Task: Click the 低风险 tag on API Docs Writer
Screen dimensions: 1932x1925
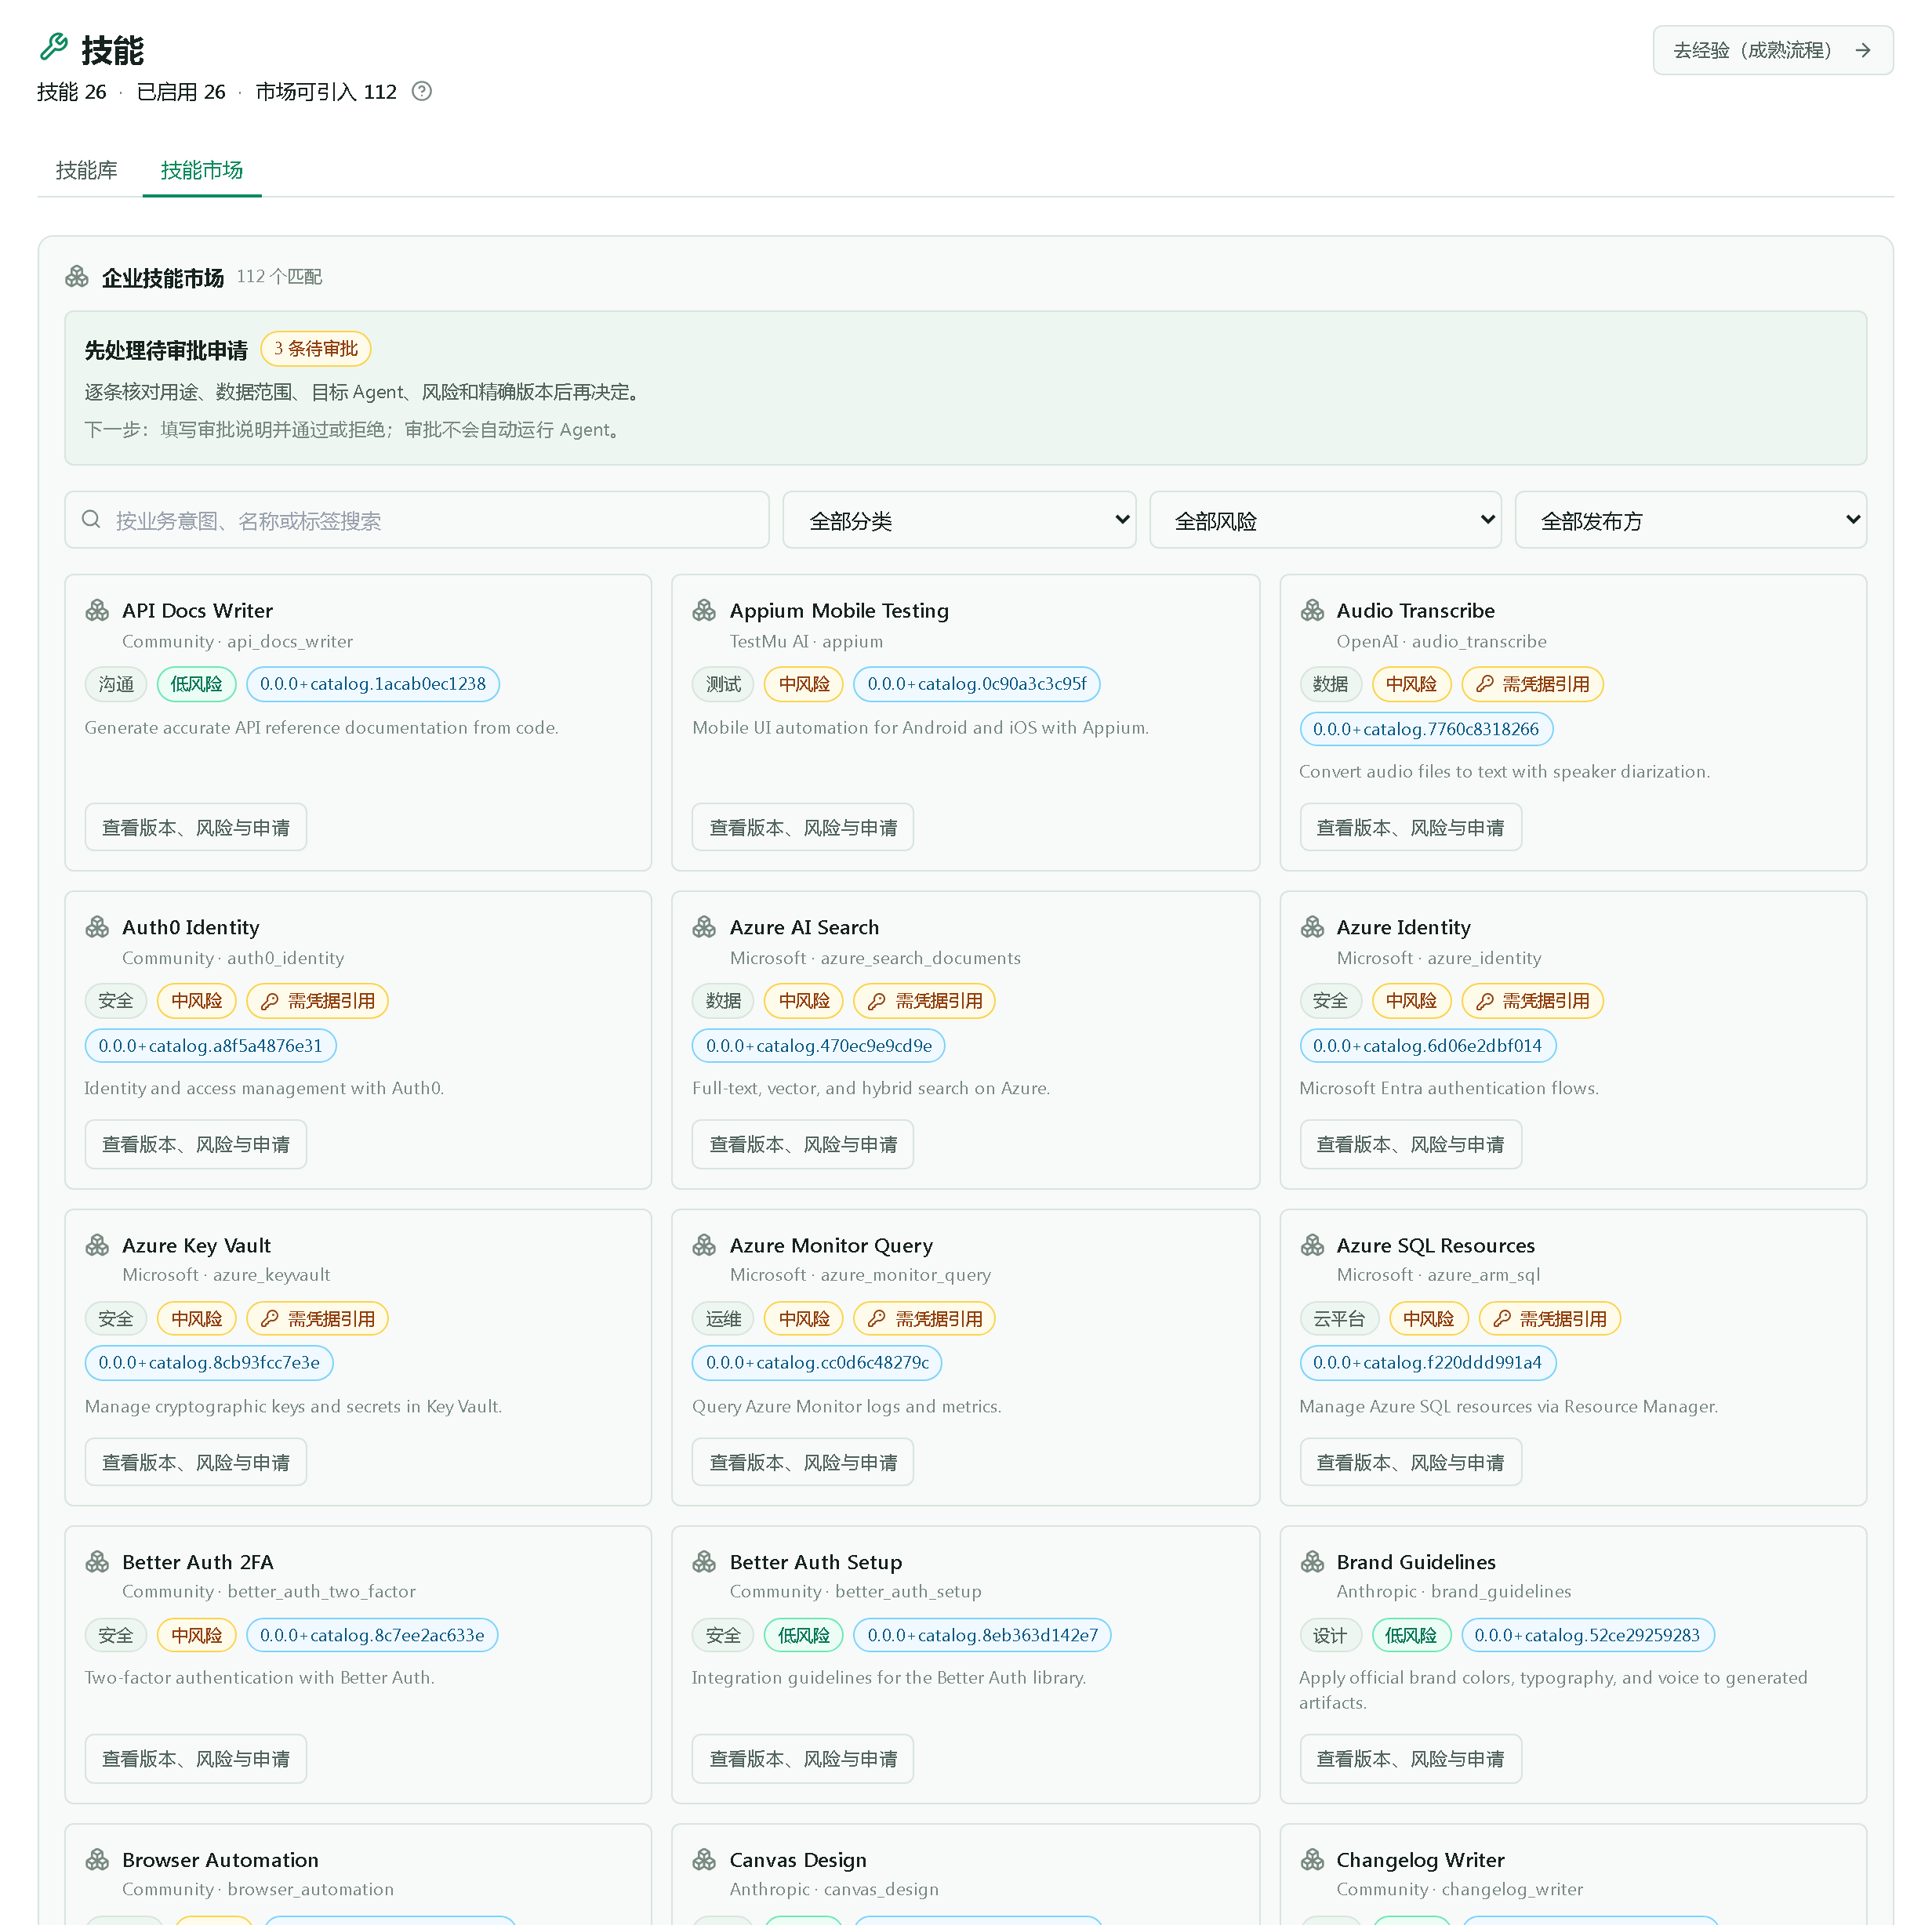Action: (x=197, y=684)
